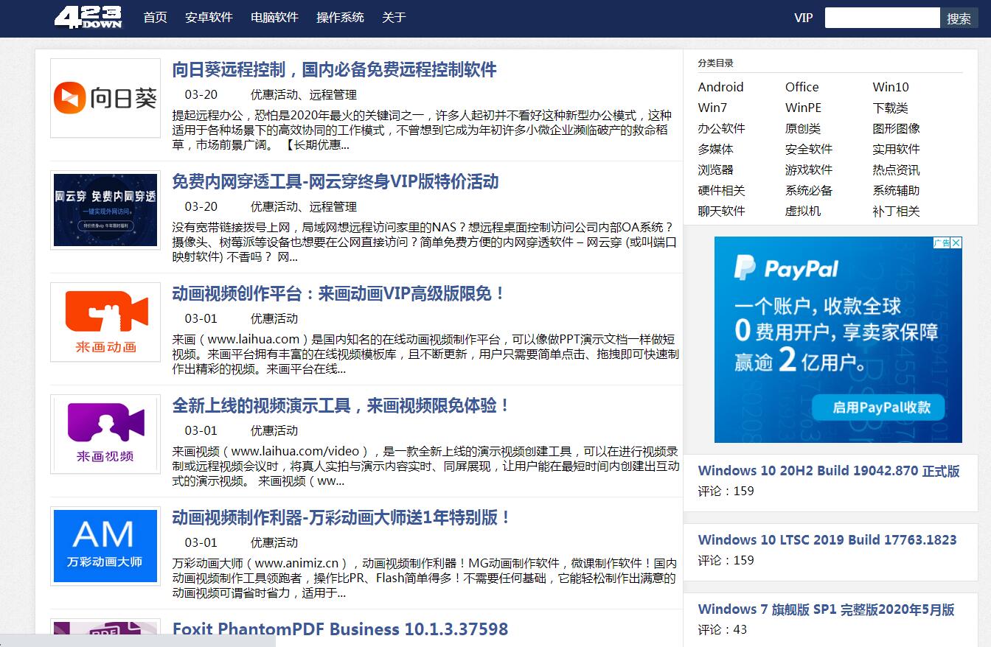Open the Win10 category
991x647 pixels.
[x=890, y=87]
